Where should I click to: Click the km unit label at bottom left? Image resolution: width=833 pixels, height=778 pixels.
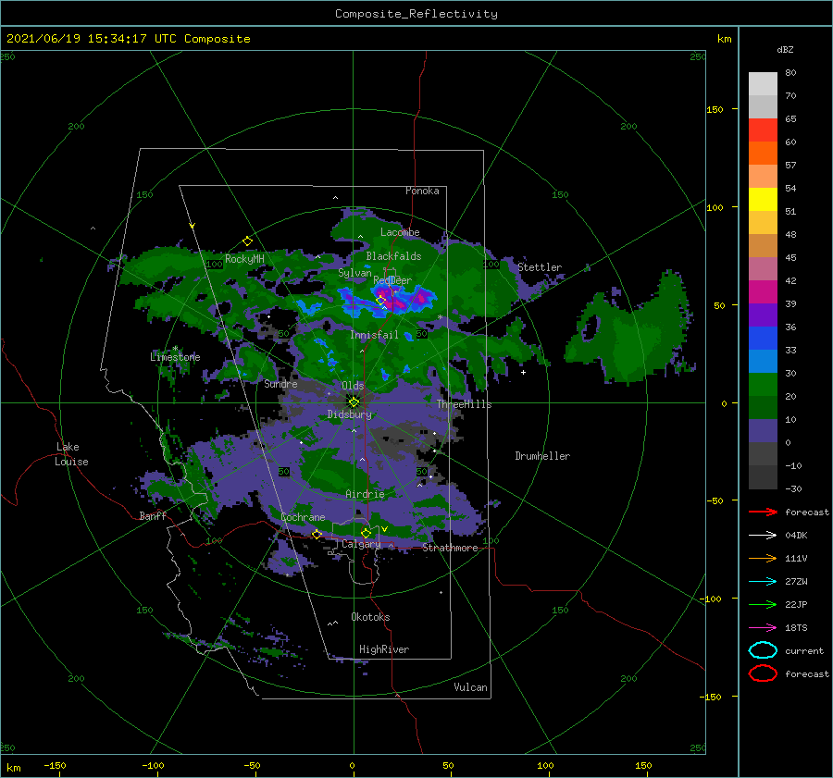click(x=13, y=768)
